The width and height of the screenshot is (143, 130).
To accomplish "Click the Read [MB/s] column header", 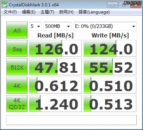I will (55, 35).
